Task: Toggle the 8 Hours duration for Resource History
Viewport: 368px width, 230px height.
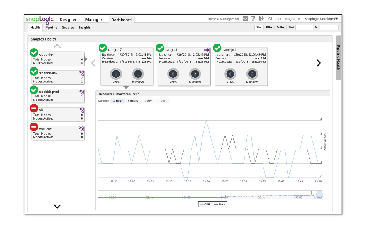Action: pyautogui.click(x=132, y=100)
